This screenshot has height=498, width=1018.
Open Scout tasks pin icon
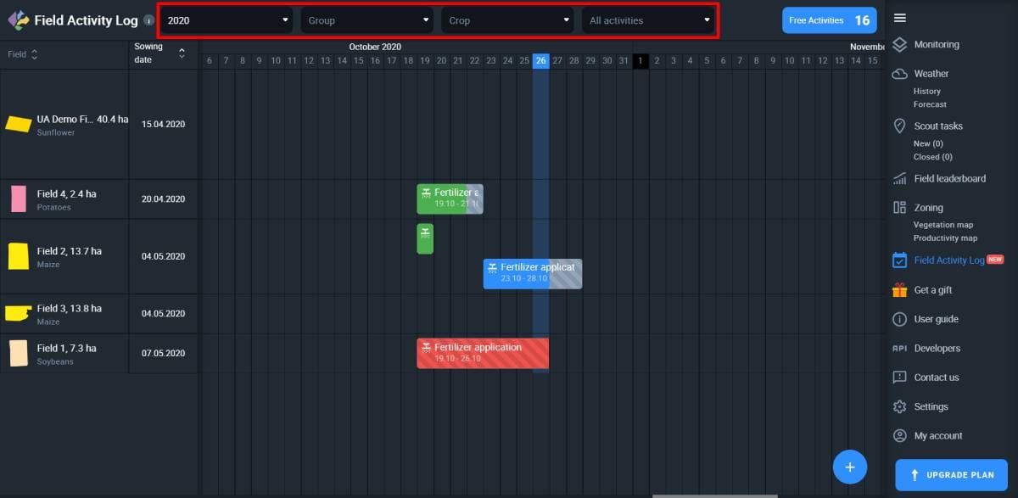click(x=900, y=126)
